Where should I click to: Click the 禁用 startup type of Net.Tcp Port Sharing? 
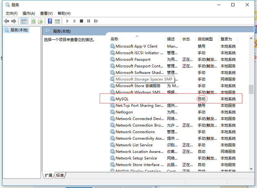point(201,105)
